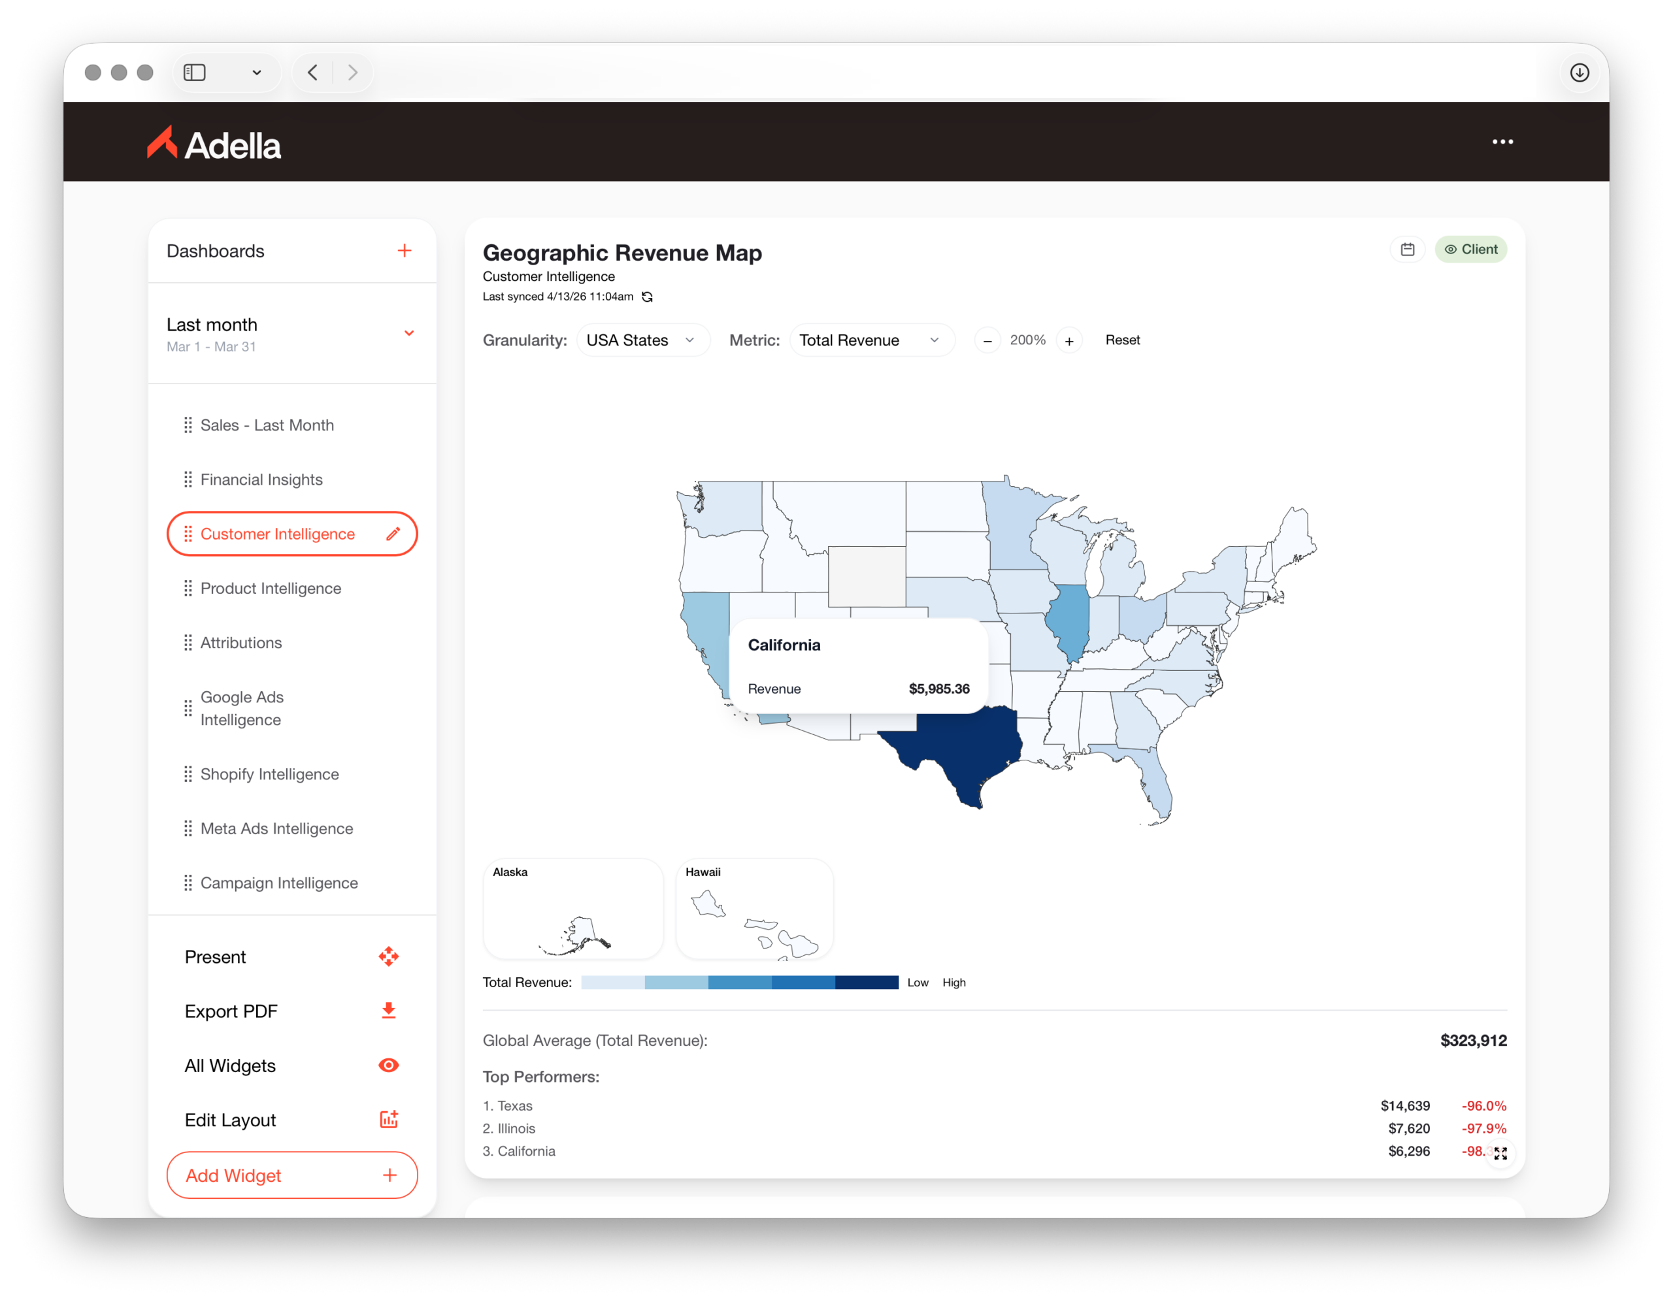Viewport: 1673px width, 1302px height.
Task: Expand the widget using fullscreen icon
Action: point(1500,1154)
